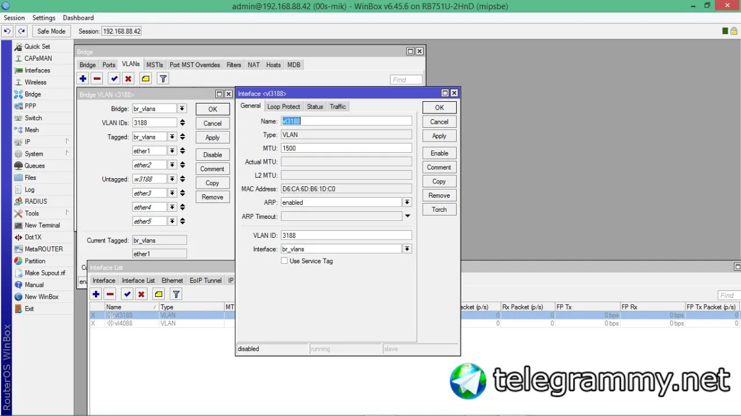Open MetaROUTER sidebar item
Viewport: 741px width, 416px height.
[43, 249]
